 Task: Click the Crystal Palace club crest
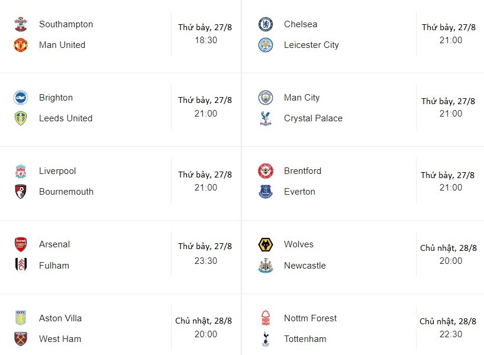pos(266,118)
